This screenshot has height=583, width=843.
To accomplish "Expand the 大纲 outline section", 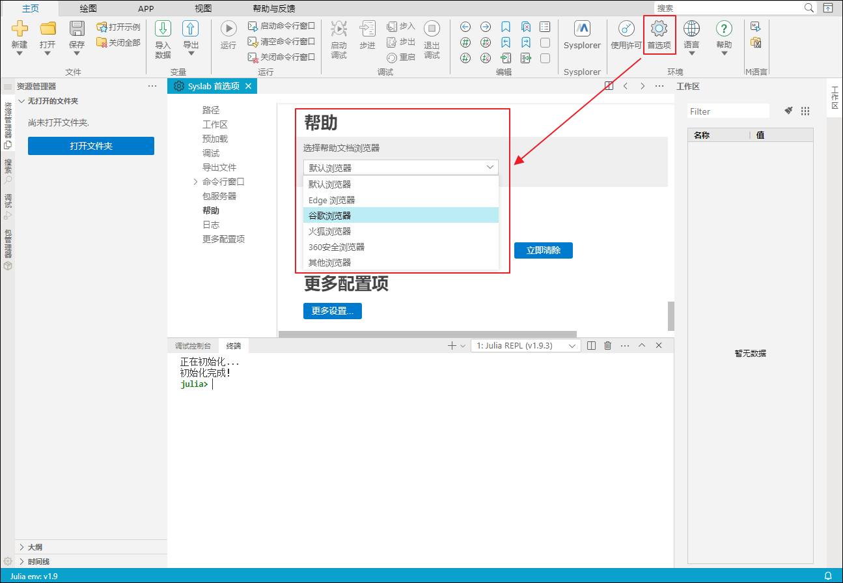I will [x=21, y=547].
